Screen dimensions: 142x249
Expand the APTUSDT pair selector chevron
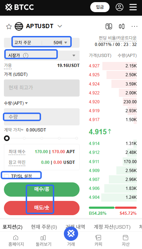[60, 26]
